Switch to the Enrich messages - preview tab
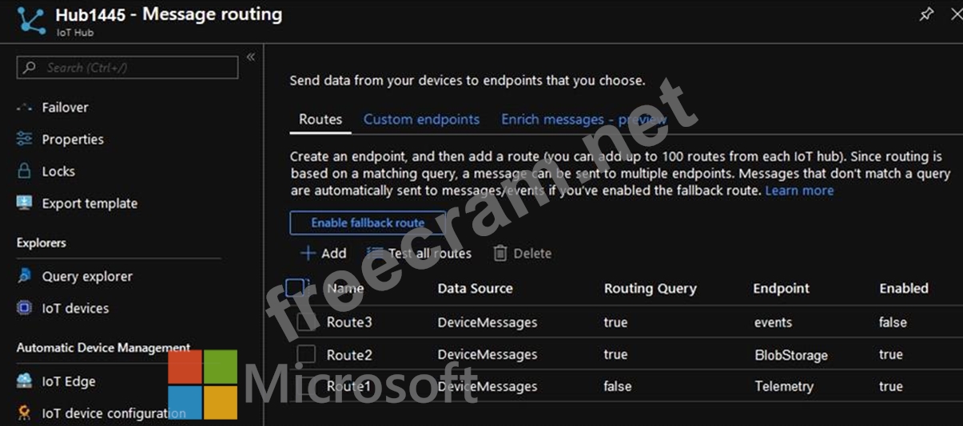 coord(583,120)
